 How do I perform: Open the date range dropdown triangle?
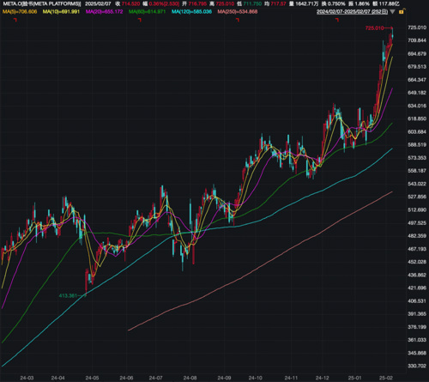pos(393,12)
